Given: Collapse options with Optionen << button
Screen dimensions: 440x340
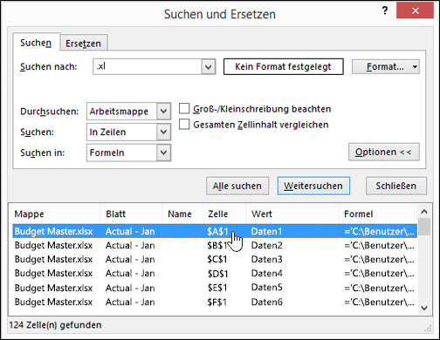Looking at the screenshot, I should point(384,152).
